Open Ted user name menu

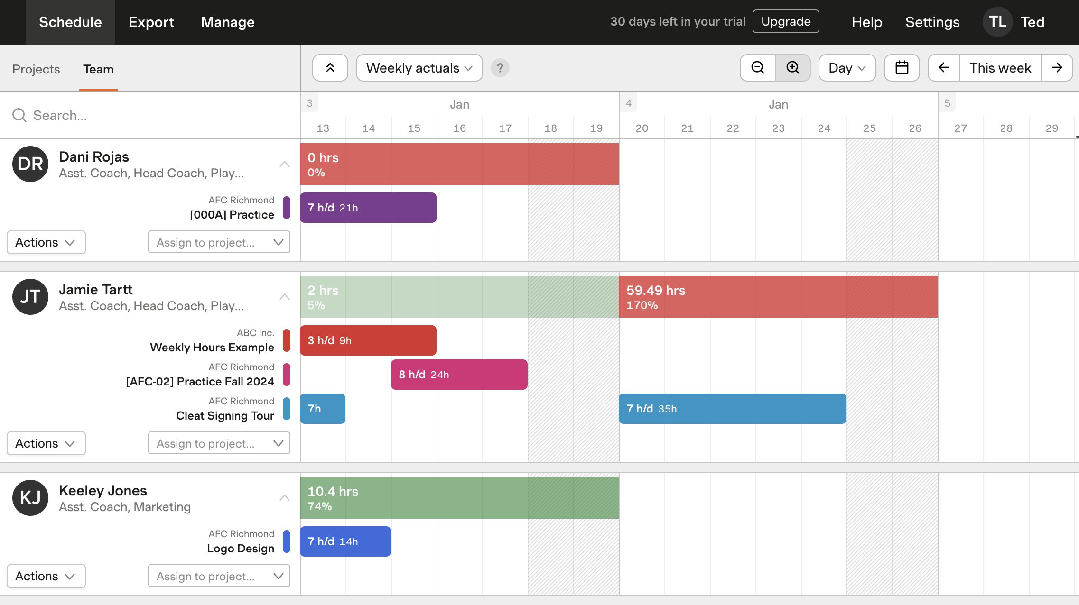[x=1032, y=22]
